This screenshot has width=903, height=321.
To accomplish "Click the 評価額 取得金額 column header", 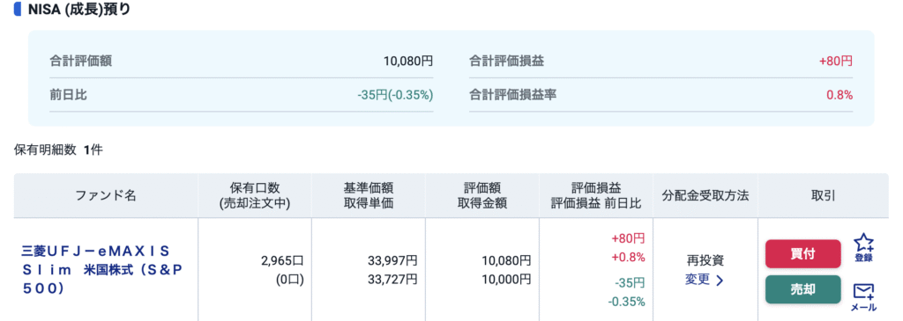I will (481, 195).
